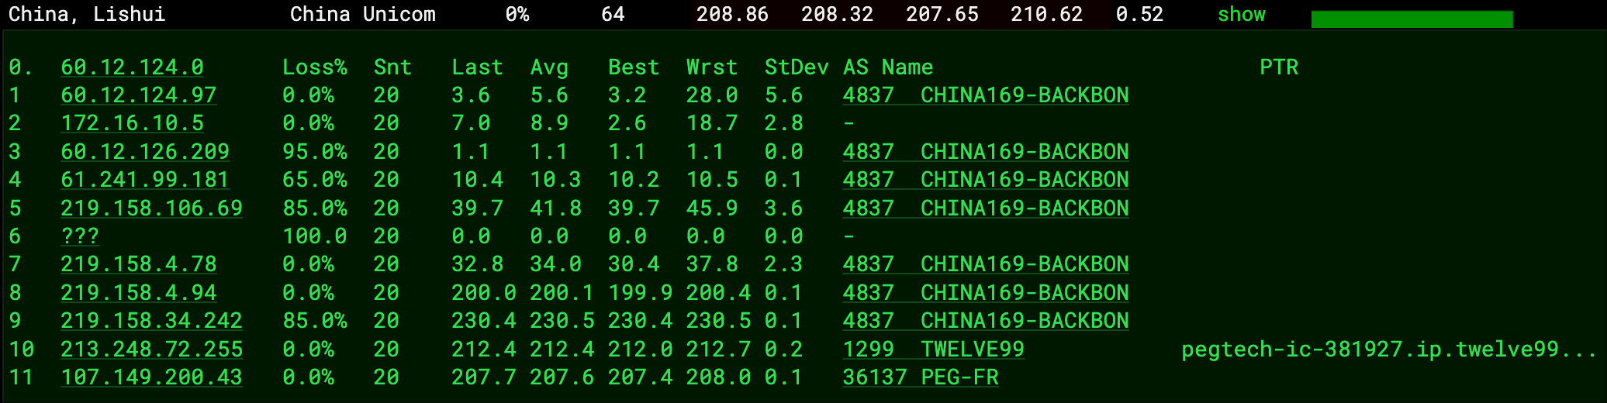Open IP address 219.158.34.242
This screenshot has height=403, width=1607.
click(152, 321)
